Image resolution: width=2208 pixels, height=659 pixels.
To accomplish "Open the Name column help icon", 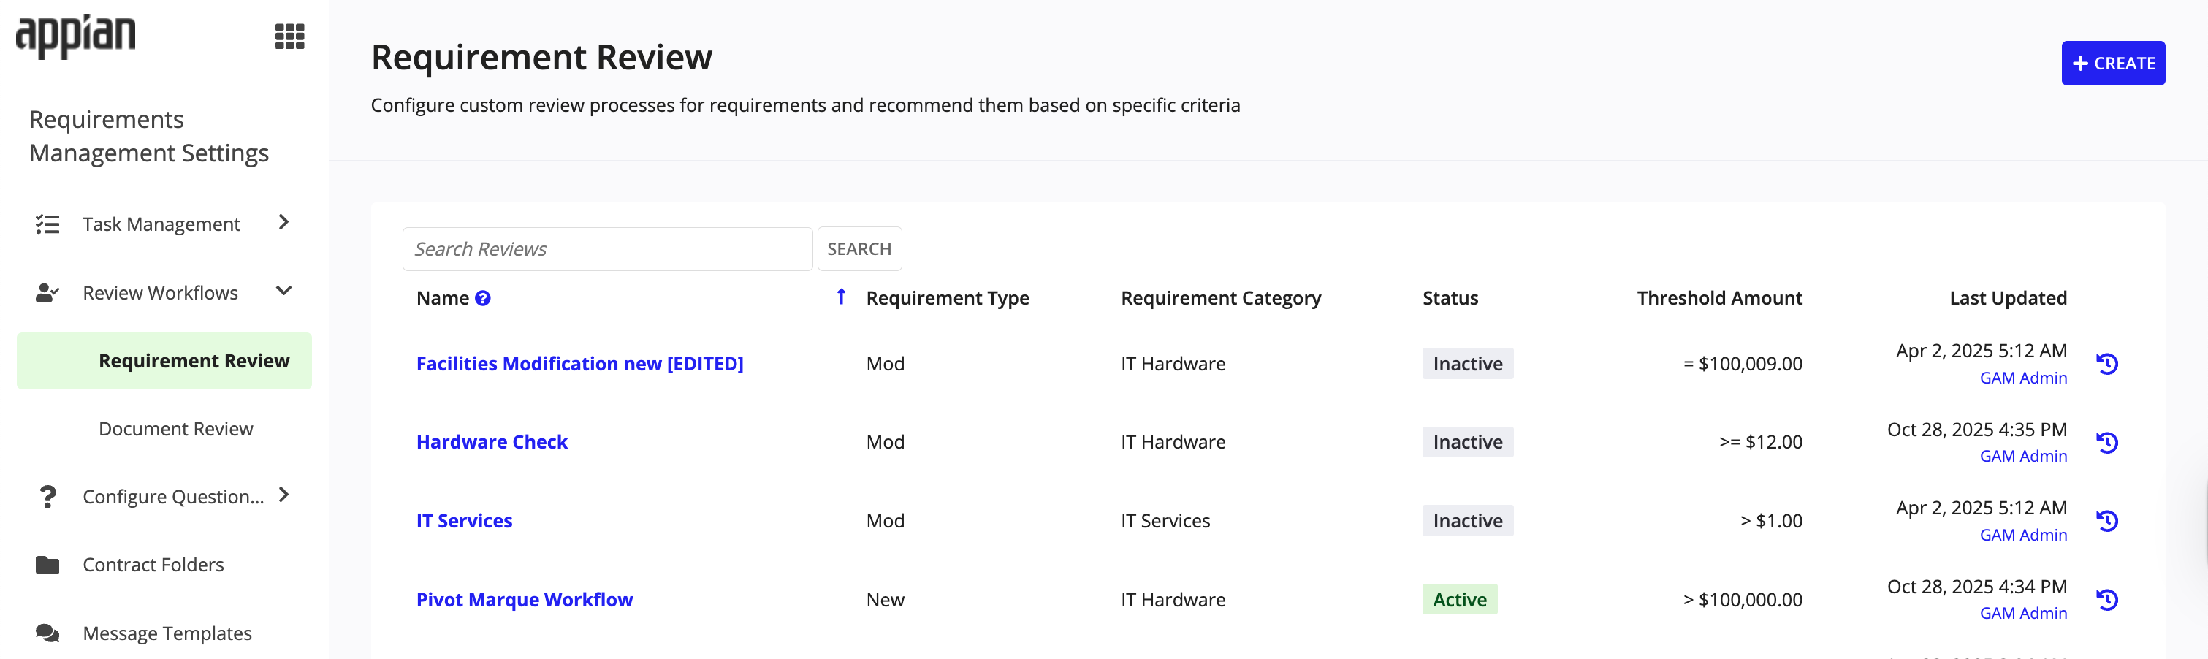I will point(482,298).
